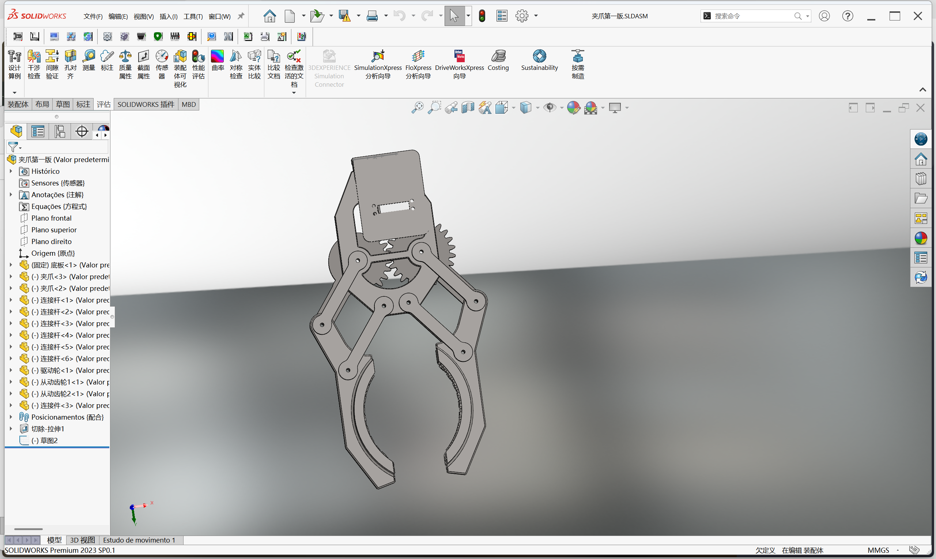Image resolution: width=936 pixels, height=559 pixels.
Task: Toggle the hide/show items eye icon
Action: pyautogui.click(x=550, y=108)
